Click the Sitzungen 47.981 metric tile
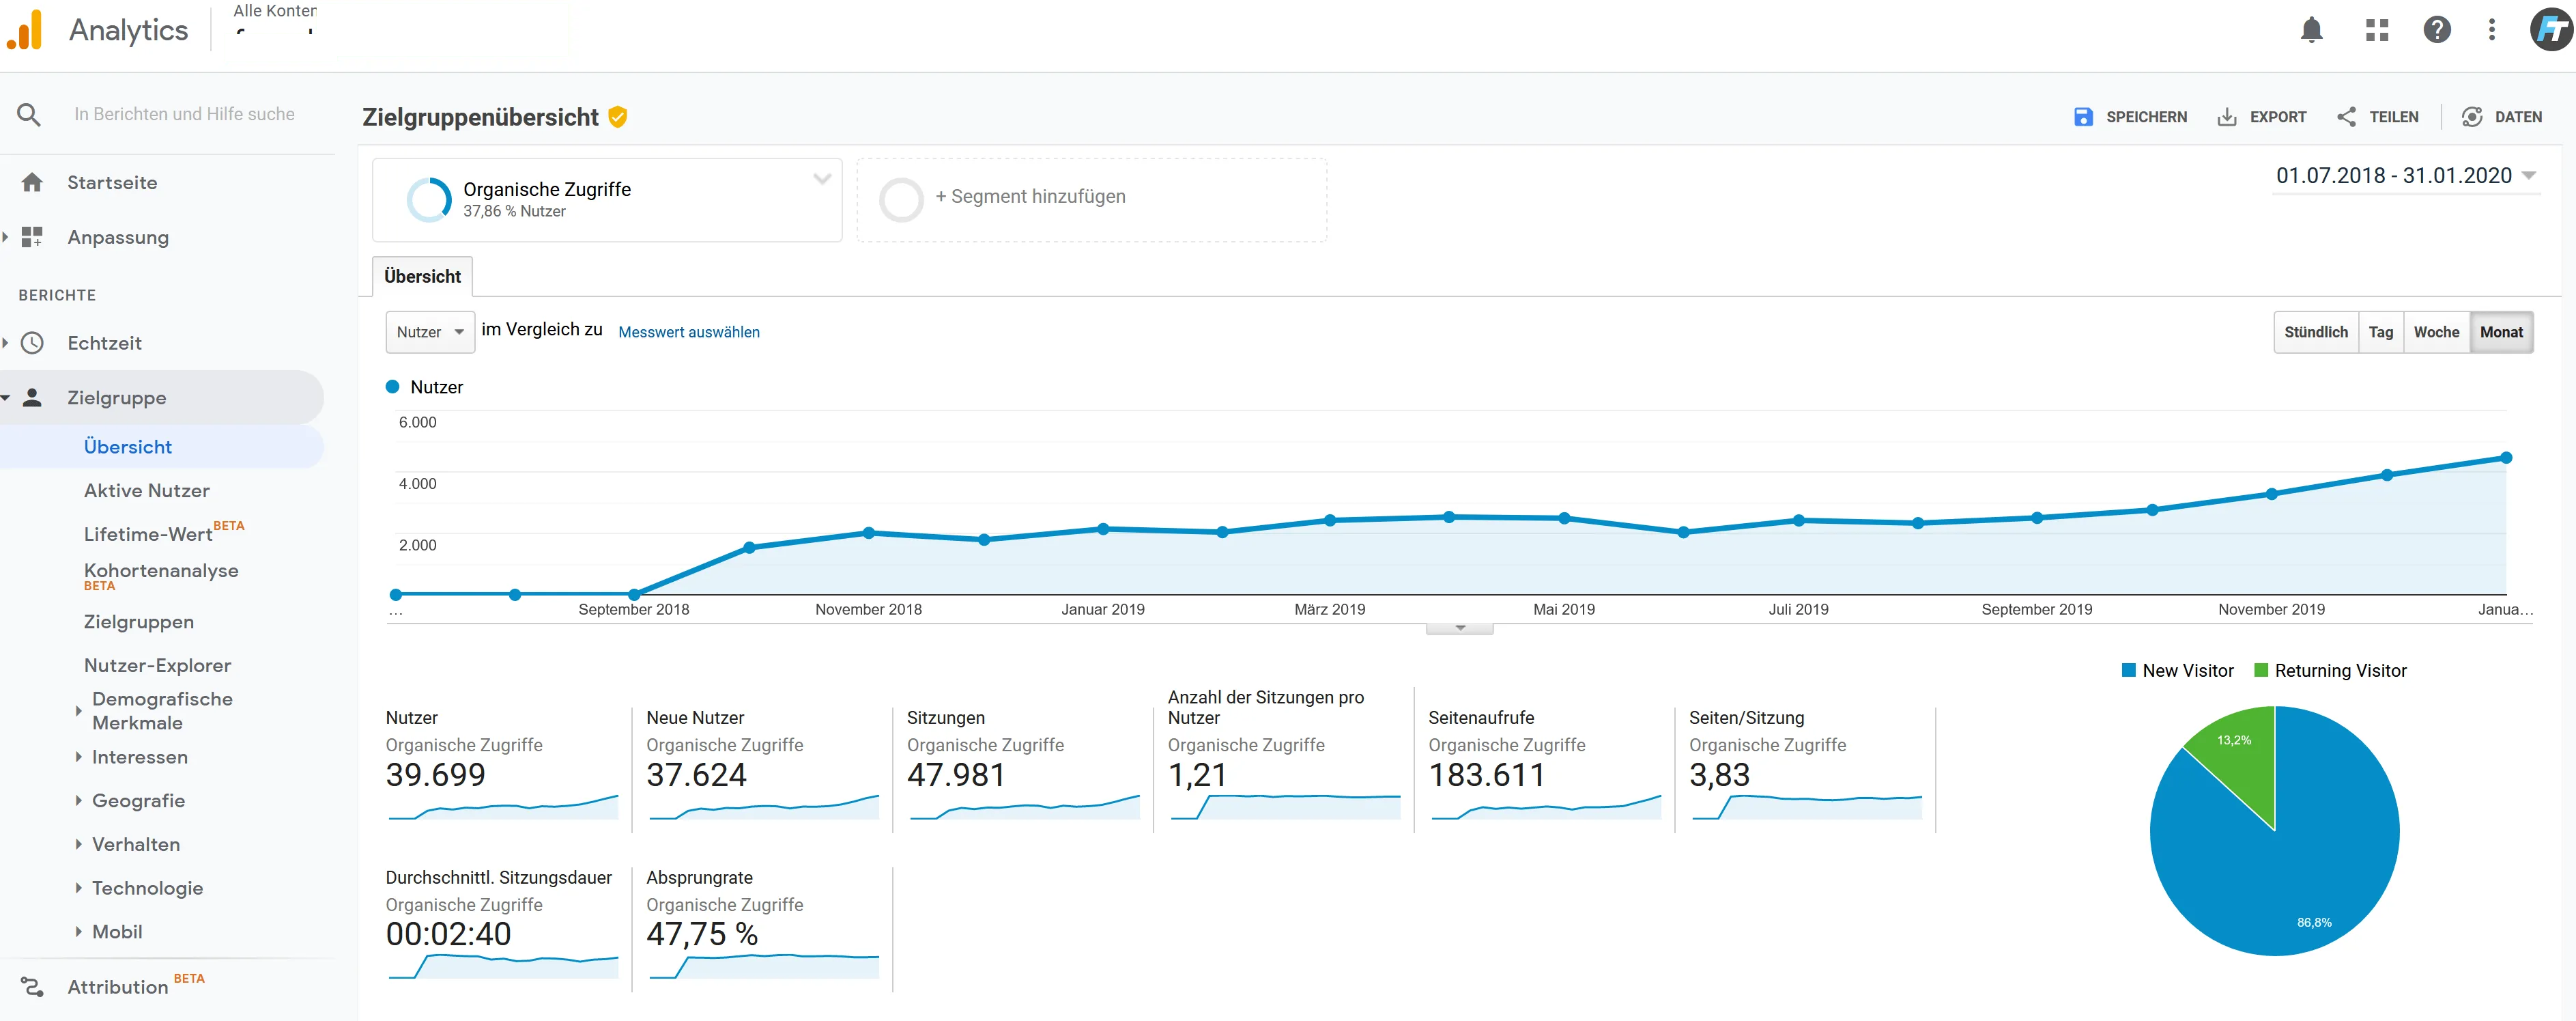Viewport: 2576px width, 1021px height. (x=1023, y=766)
